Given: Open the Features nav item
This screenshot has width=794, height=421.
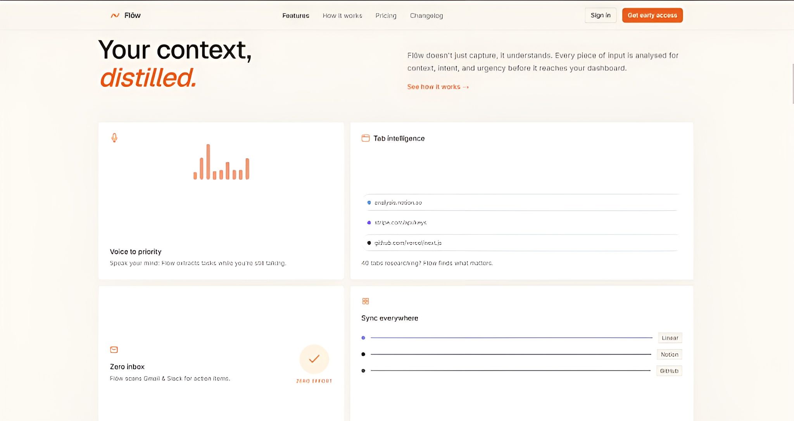Looking at the screenshot, I should [295, 16].
